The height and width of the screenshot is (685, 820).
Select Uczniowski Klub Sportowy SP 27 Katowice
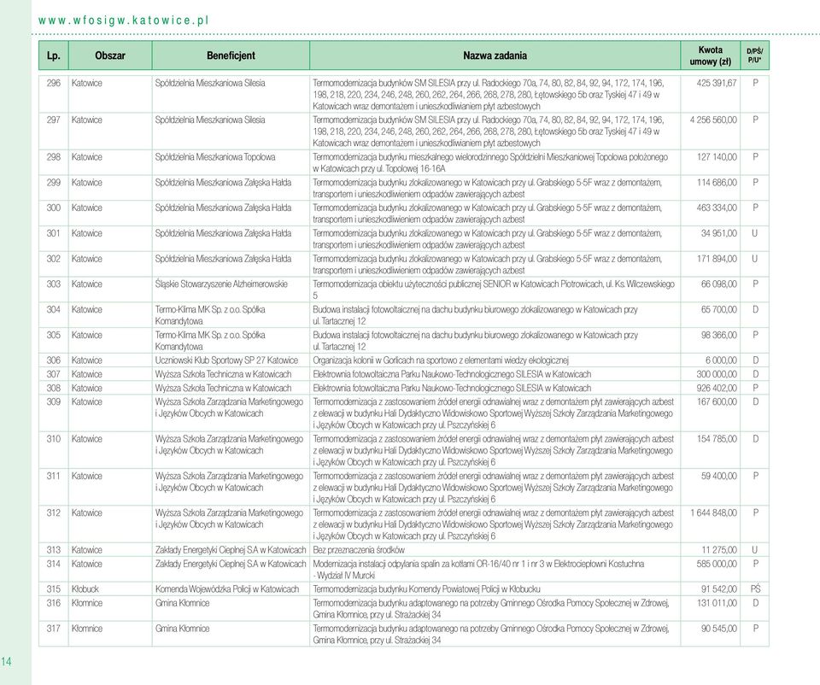point(226,360)
